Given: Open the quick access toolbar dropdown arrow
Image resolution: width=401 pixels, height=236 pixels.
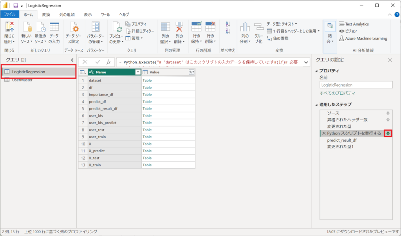Looking at the screenshot, I should click(x=22, y=5).
